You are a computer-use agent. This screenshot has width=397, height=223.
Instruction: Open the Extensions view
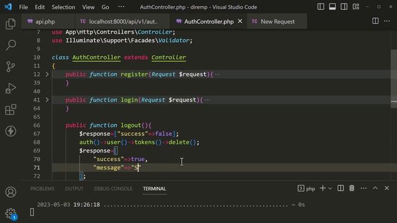pyautogui.click(x=11, y=110)
